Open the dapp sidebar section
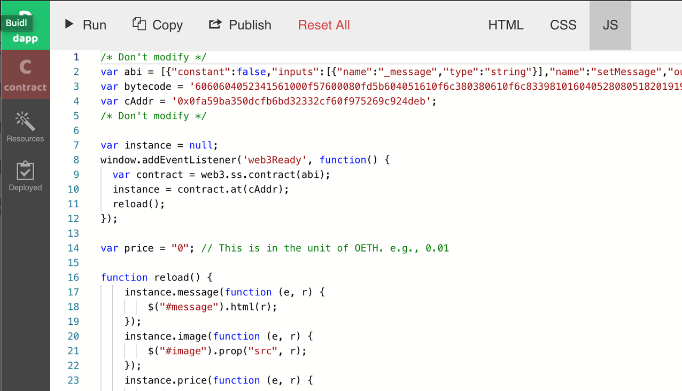This screenshot has width=682, height=391. [x=25, y=25]
